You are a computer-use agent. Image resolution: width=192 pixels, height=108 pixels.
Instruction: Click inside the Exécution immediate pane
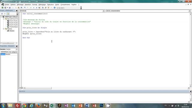[x=104, y=97]
